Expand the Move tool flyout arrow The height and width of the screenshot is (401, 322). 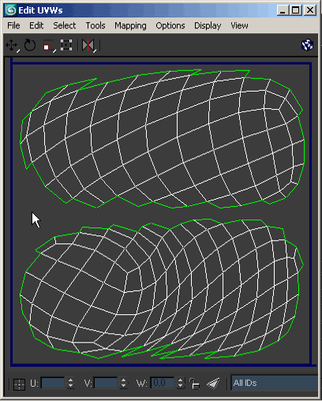(18, 51)
